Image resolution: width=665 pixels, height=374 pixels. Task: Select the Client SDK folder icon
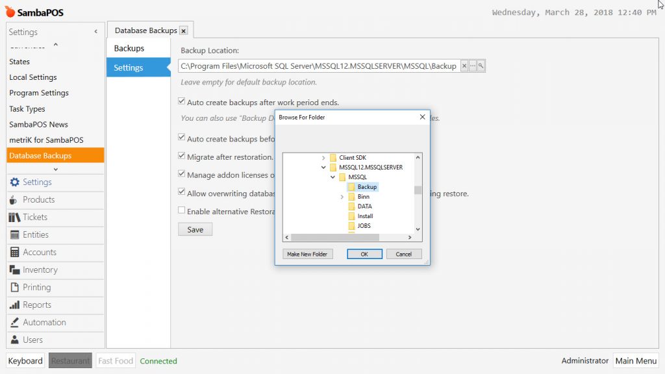(x=333, y=158)
